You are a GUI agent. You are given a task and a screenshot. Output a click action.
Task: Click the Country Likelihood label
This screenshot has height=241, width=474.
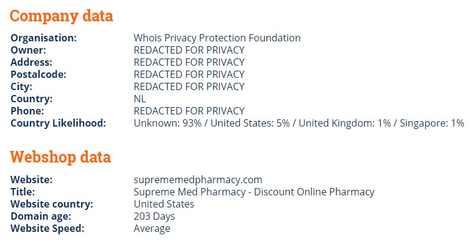click(x=59, y=123)
